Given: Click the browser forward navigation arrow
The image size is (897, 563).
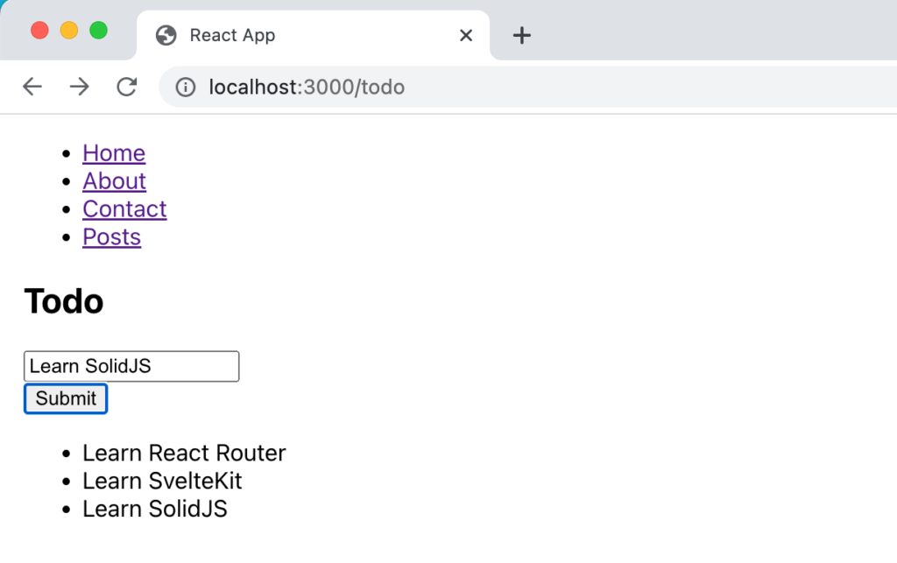Looking at the screenshot, I should coord(80,87).
